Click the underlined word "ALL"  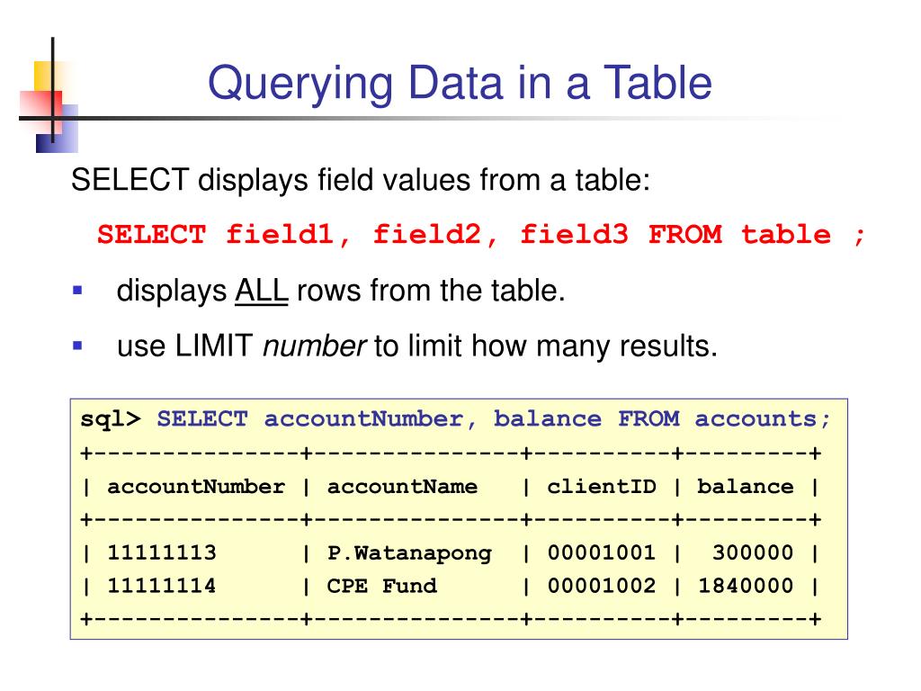point(262,291)
